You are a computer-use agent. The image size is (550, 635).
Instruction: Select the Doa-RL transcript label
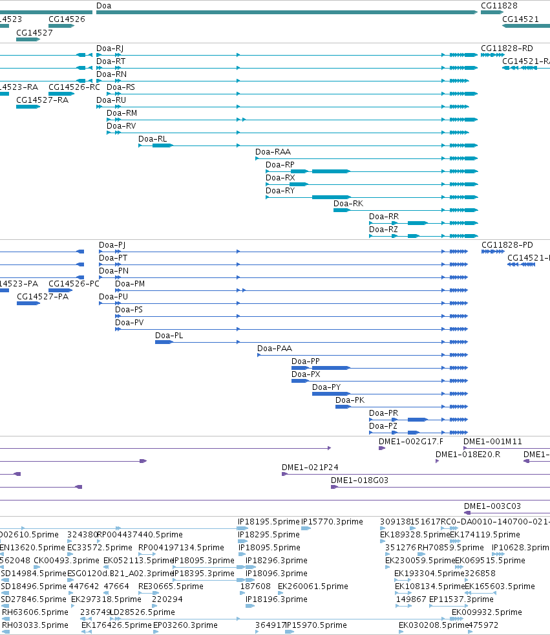pyautogui.click(x=153, y=139)
